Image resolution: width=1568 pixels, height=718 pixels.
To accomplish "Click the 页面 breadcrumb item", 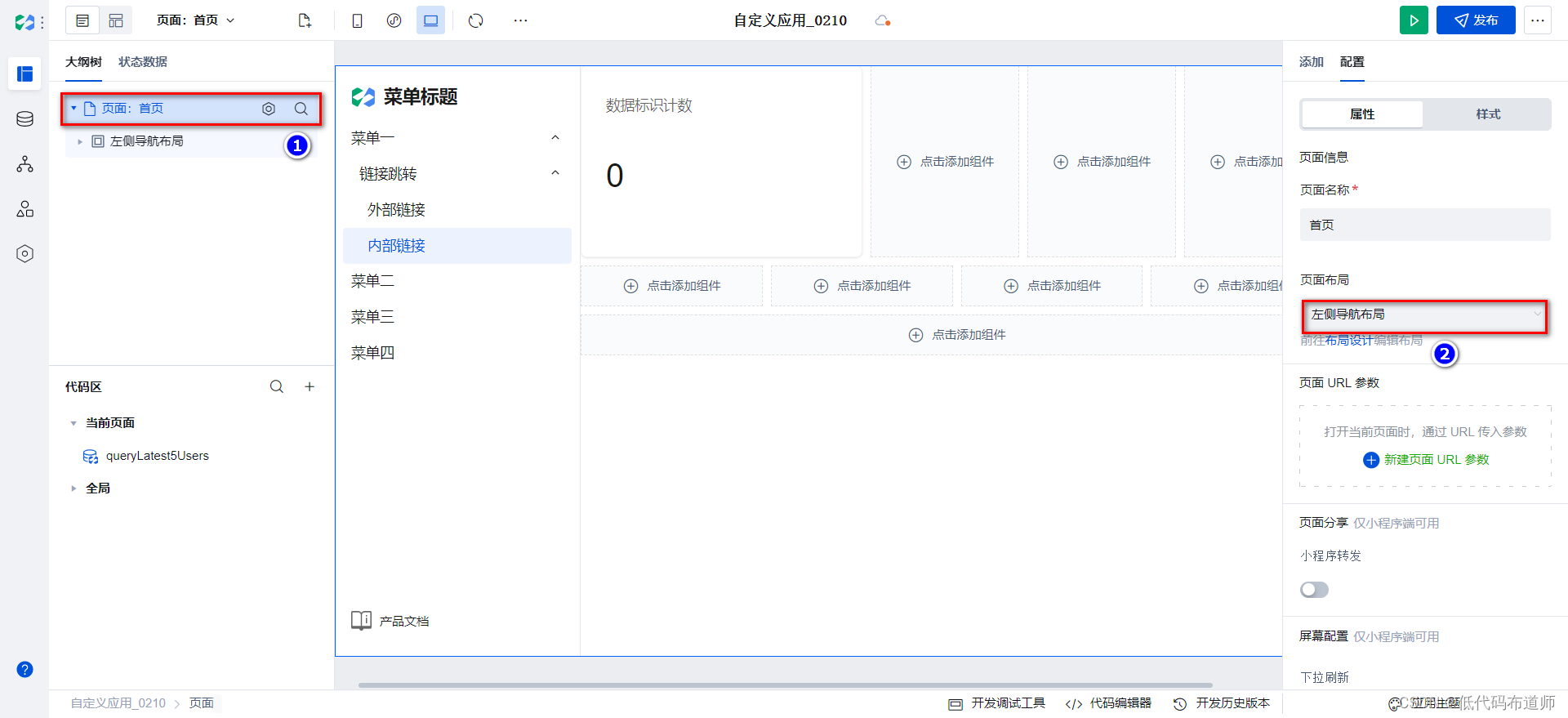I will click(x=202, y=703).
